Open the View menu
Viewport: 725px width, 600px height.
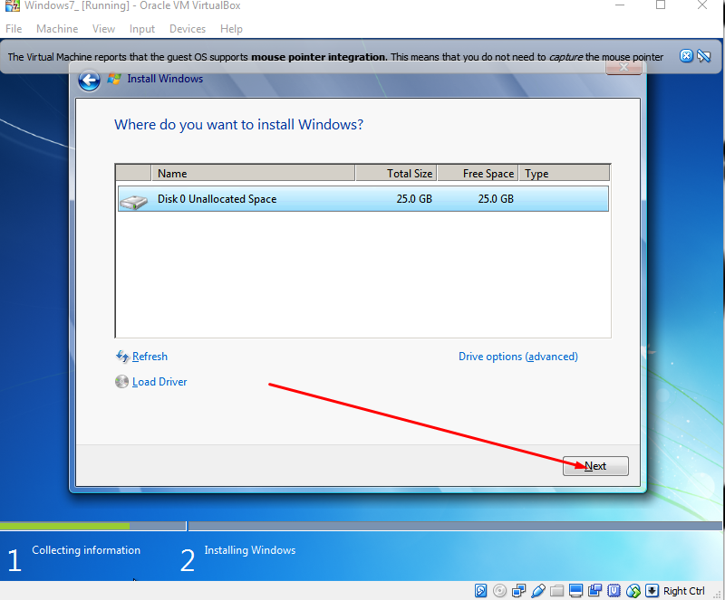click(103, 29)
